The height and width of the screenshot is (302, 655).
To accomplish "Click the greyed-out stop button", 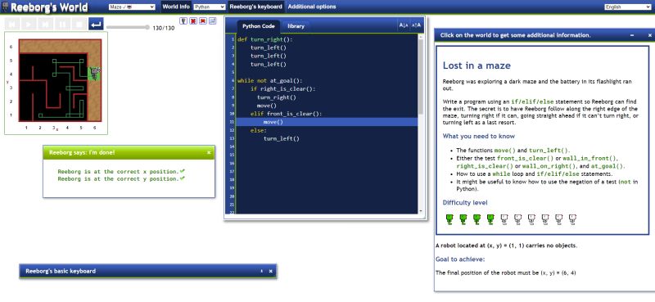I will pyautogui.click(x=79, y=24).
